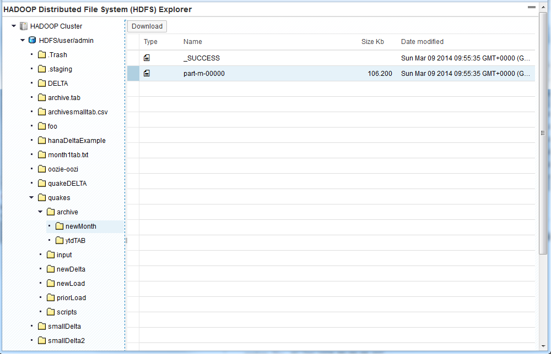Select the month1tab.txt label
The height and width of the screenshot is (354, 551).
click(68, 155)
